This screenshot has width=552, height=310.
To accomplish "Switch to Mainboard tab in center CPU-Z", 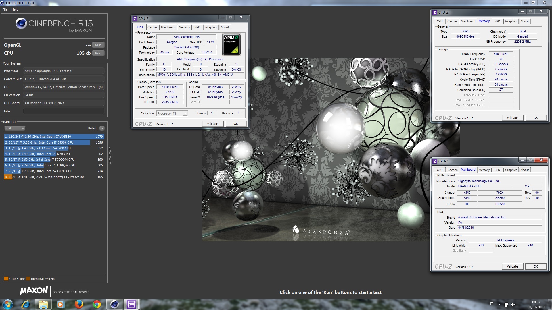I will (x=168, y=27).
